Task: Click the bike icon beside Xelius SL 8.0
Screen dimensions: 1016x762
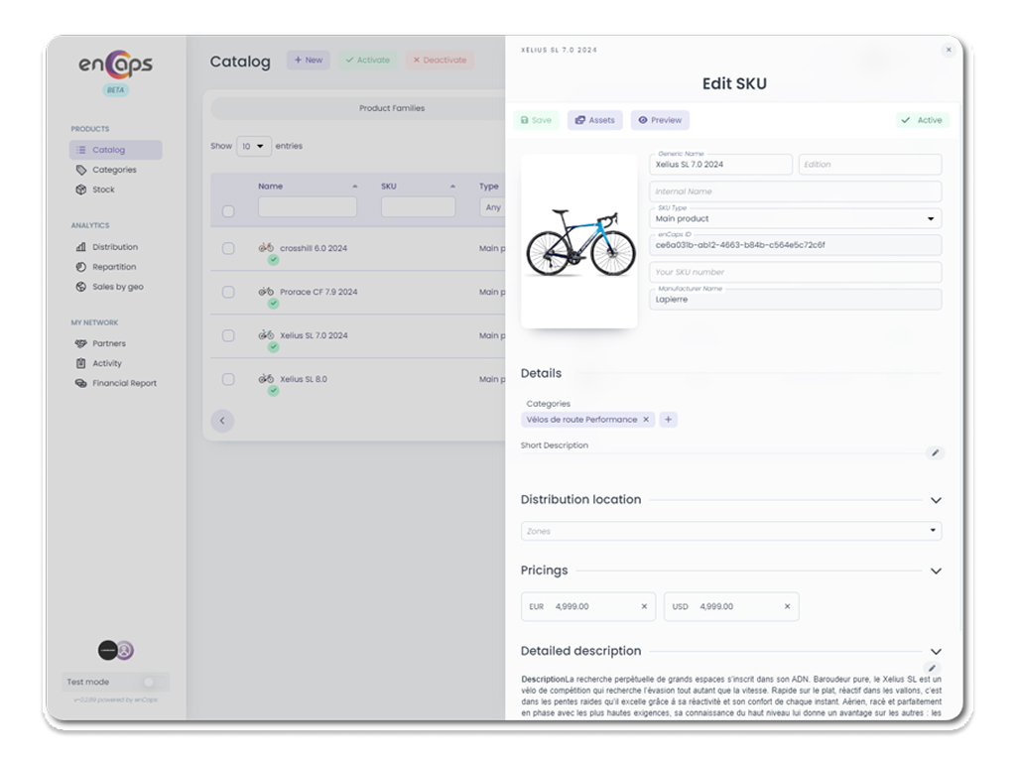Action: click(266, 378)
